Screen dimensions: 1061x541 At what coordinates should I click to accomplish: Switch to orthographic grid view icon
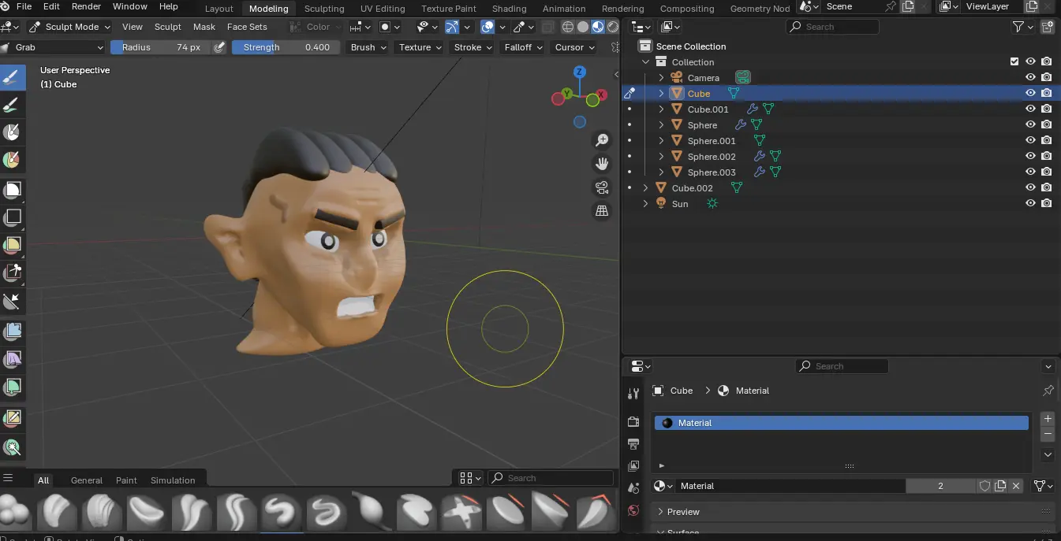pyautogui.click(x=602, y=211)
